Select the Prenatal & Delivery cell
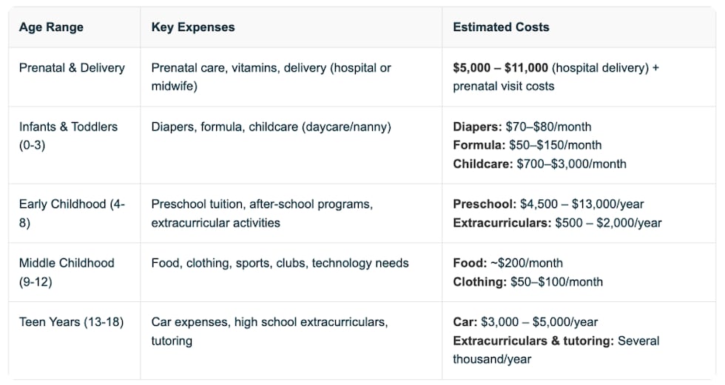Image resolution: width=725 pixels, height=385 pixels. (72, 67)
